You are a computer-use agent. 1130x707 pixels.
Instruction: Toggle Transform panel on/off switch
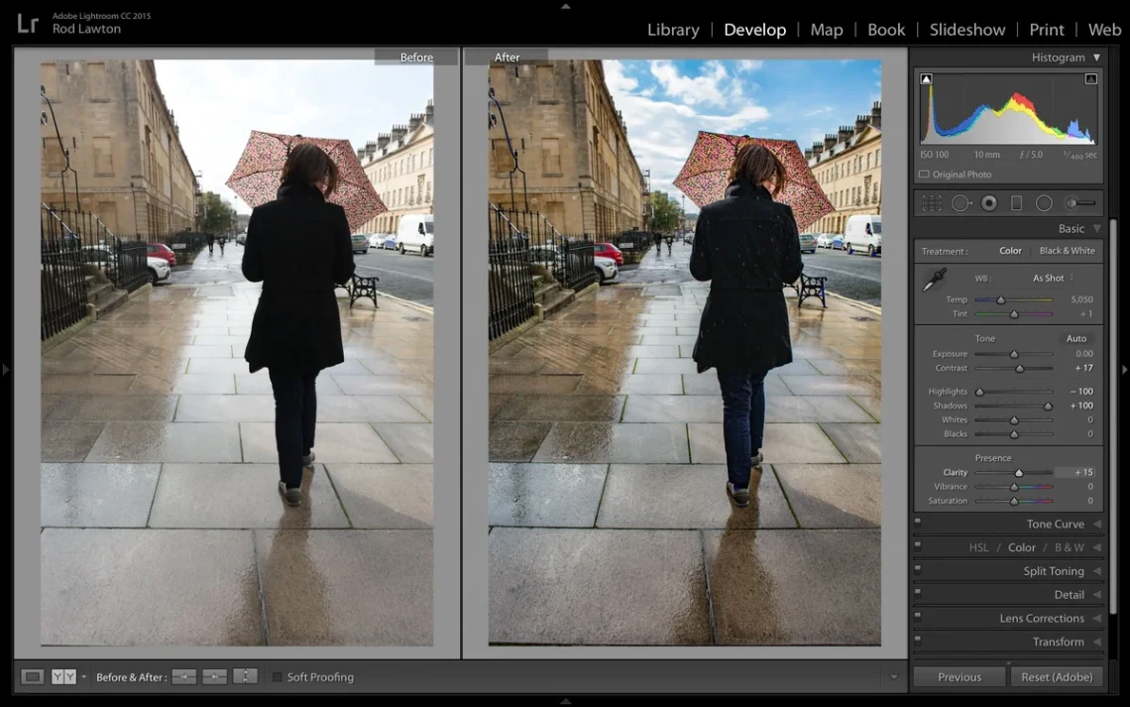point(918,639)
